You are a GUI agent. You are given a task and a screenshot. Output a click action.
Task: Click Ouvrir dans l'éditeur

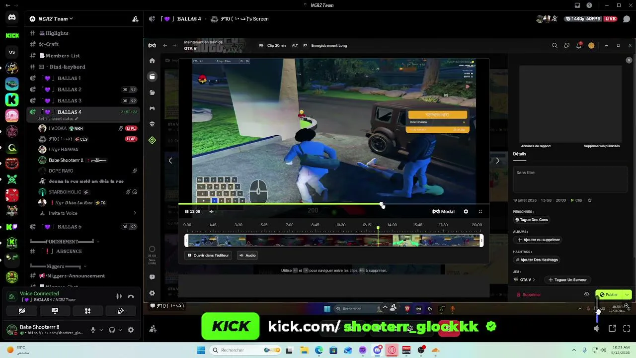(x=208, y=256)
